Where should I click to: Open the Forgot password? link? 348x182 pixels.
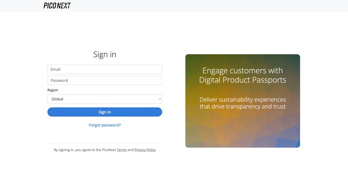(105, 125)
